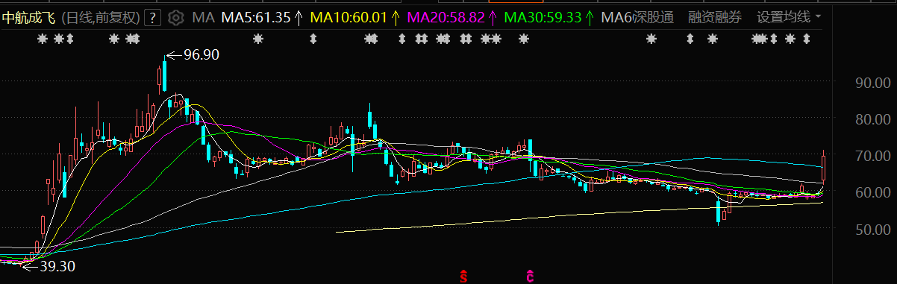The image size is (897, 284).
Task: Open the indicator settings gear icon
Action: [176, 17]
